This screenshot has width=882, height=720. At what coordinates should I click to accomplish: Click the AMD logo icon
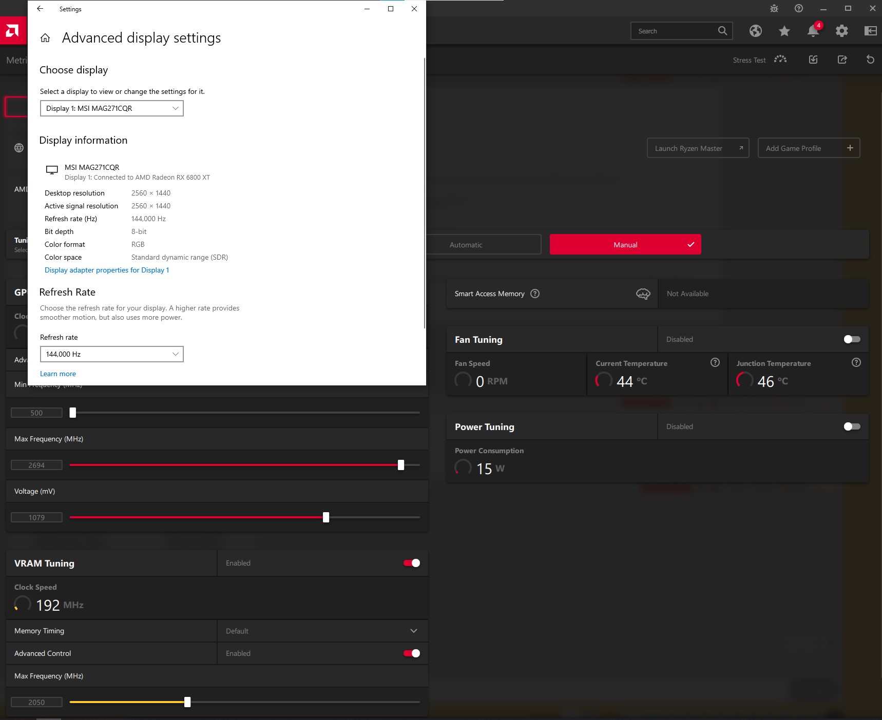[x=12, y=31]
